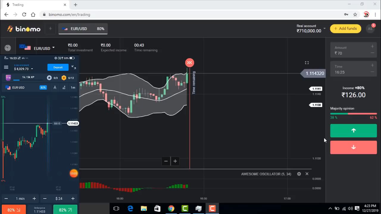The height and width of the screenshot is (214, 381).
Task: Click the 82% payout badge
Action: pos(43,87)
